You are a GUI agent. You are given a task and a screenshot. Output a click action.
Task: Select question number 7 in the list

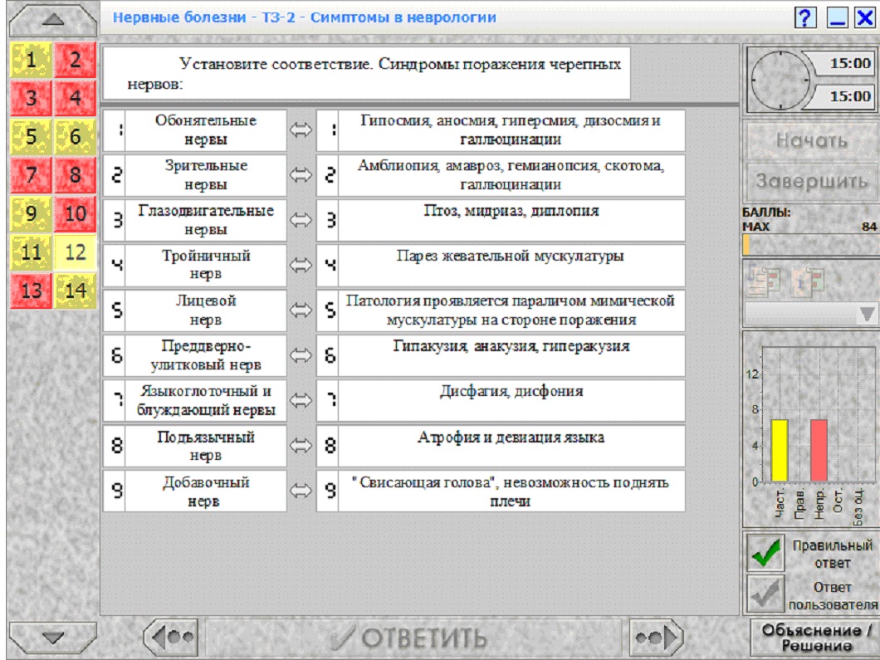coord(31,175)
